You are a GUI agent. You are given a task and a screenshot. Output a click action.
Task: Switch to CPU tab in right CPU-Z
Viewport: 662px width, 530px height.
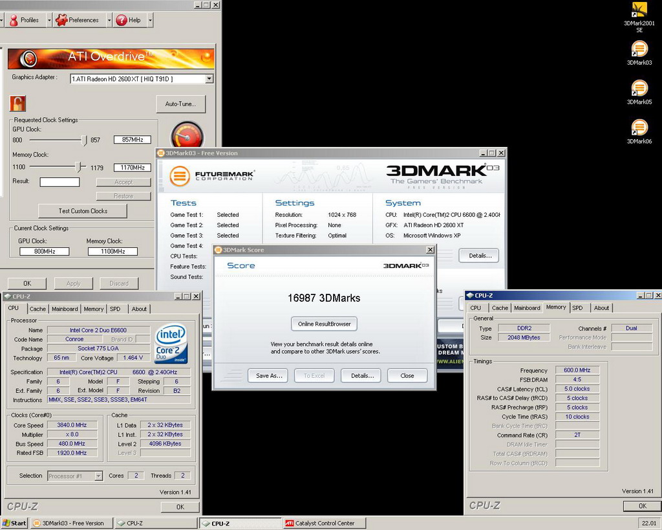pyautogui.click(x=476, y=307)
